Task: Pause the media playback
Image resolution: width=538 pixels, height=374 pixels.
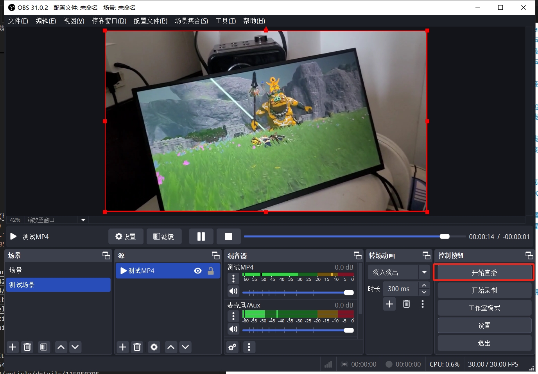Action: coord(201,237)
